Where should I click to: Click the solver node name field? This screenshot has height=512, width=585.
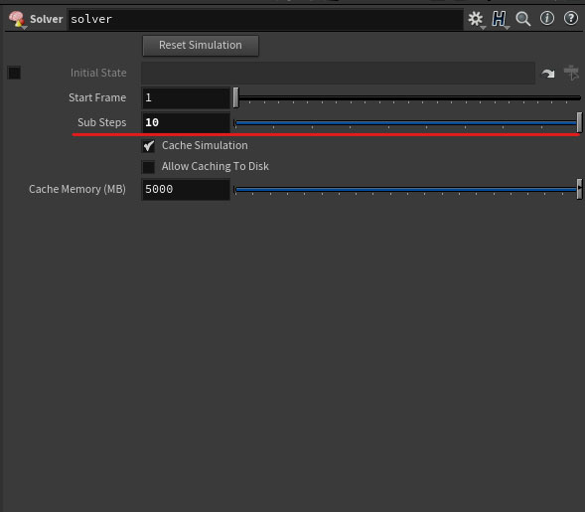pyautogui.click(x=265, y=19)
